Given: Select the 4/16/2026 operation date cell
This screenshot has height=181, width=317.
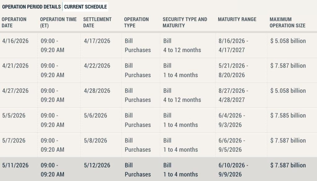Looking at the screenshot, I should pyautogui.click(x=15, y=41).
